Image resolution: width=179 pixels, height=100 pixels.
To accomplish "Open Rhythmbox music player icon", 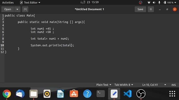I will 47,94.
